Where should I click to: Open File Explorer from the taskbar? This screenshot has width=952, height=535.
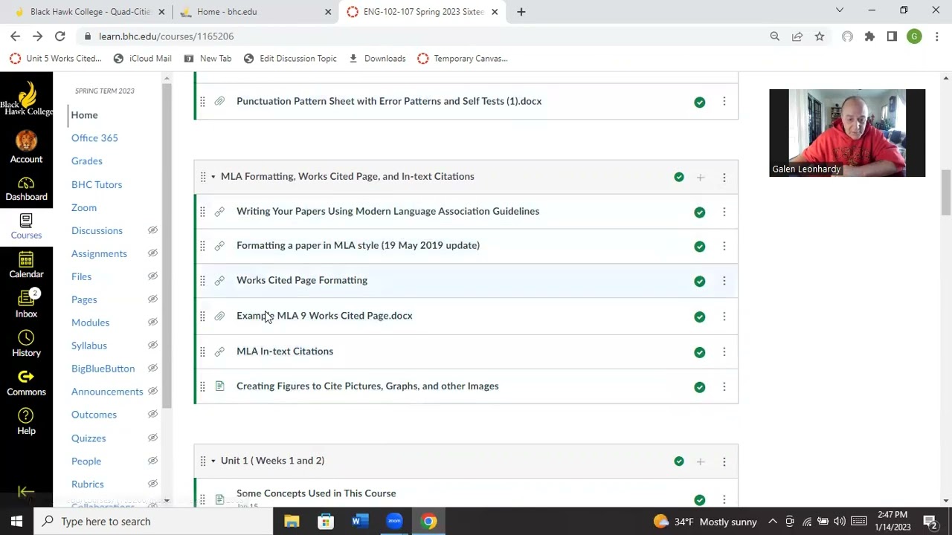pos(292,522)
